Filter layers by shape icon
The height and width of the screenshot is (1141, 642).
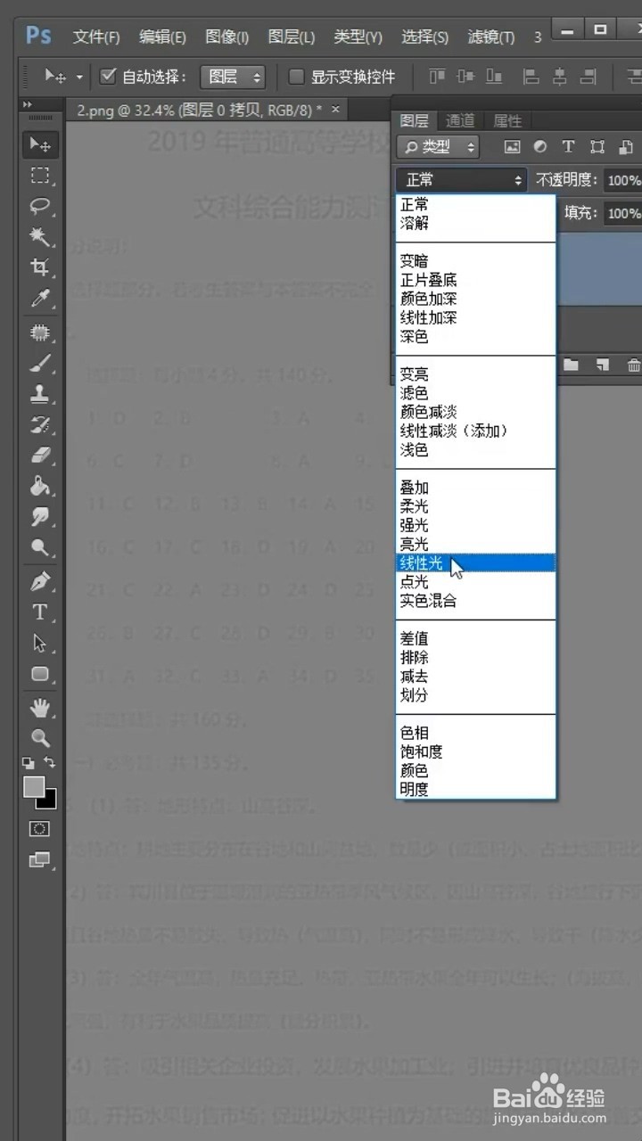click(x=597, y=147)
